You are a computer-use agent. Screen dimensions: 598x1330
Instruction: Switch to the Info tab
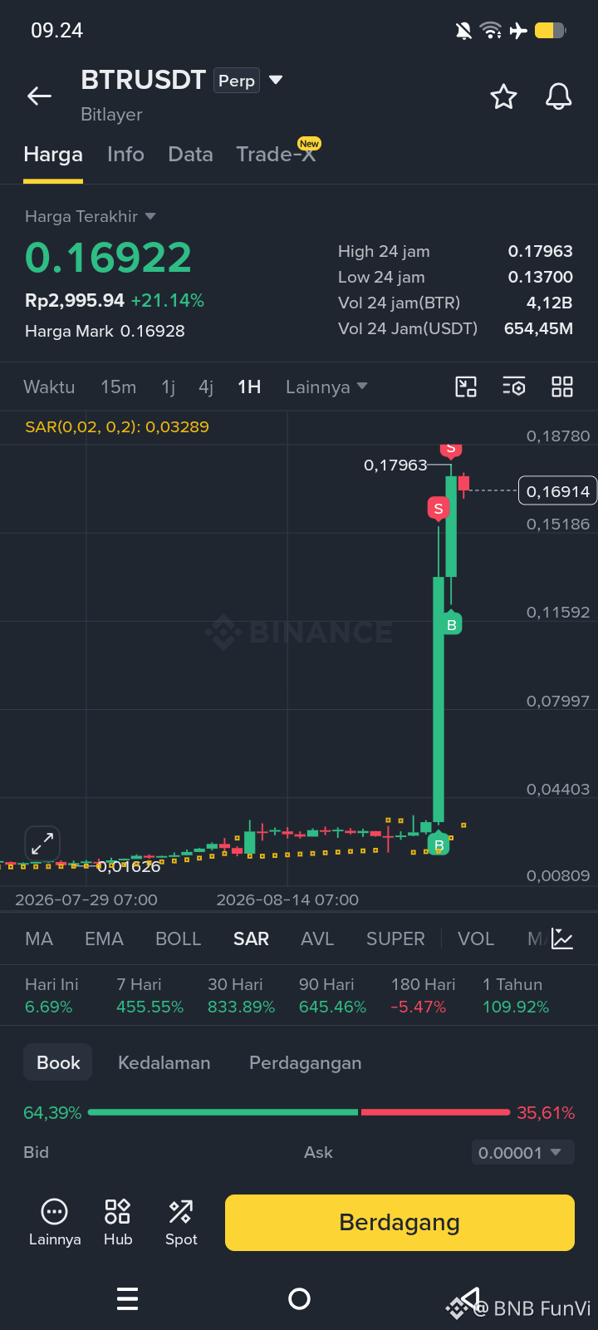125,155
